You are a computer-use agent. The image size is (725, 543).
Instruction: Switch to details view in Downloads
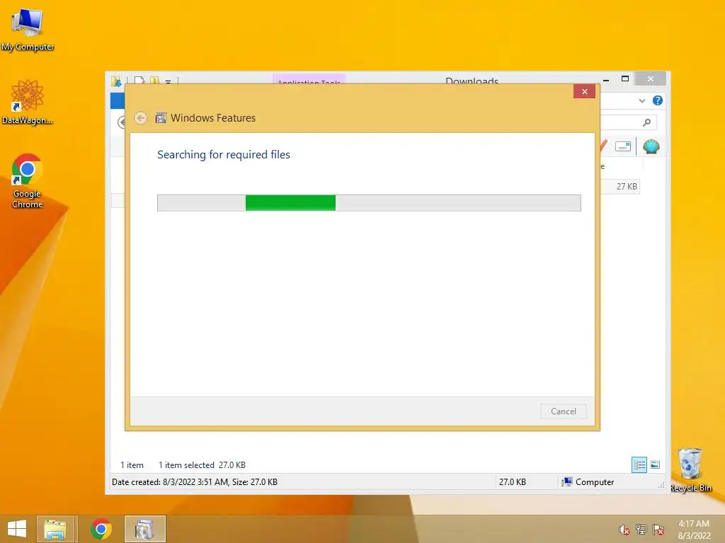point(639,465)
